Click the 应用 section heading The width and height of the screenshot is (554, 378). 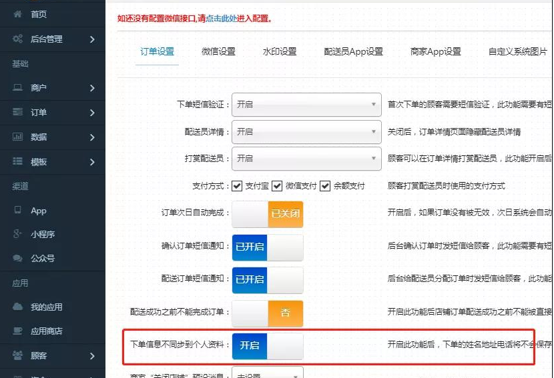[20, 283]
